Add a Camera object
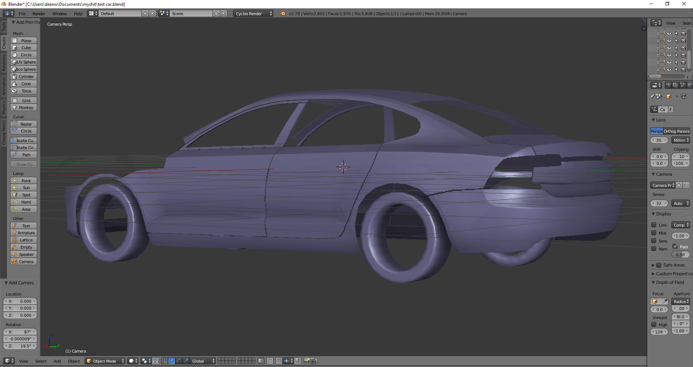693x367 pixels. tap(24, 262)
